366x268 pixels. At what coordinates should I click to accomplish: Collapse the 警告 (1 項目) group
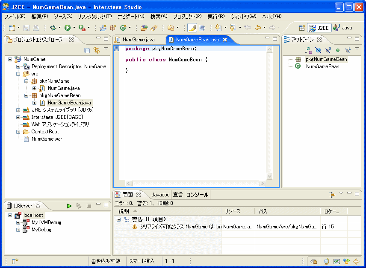(x=118, y=219)
